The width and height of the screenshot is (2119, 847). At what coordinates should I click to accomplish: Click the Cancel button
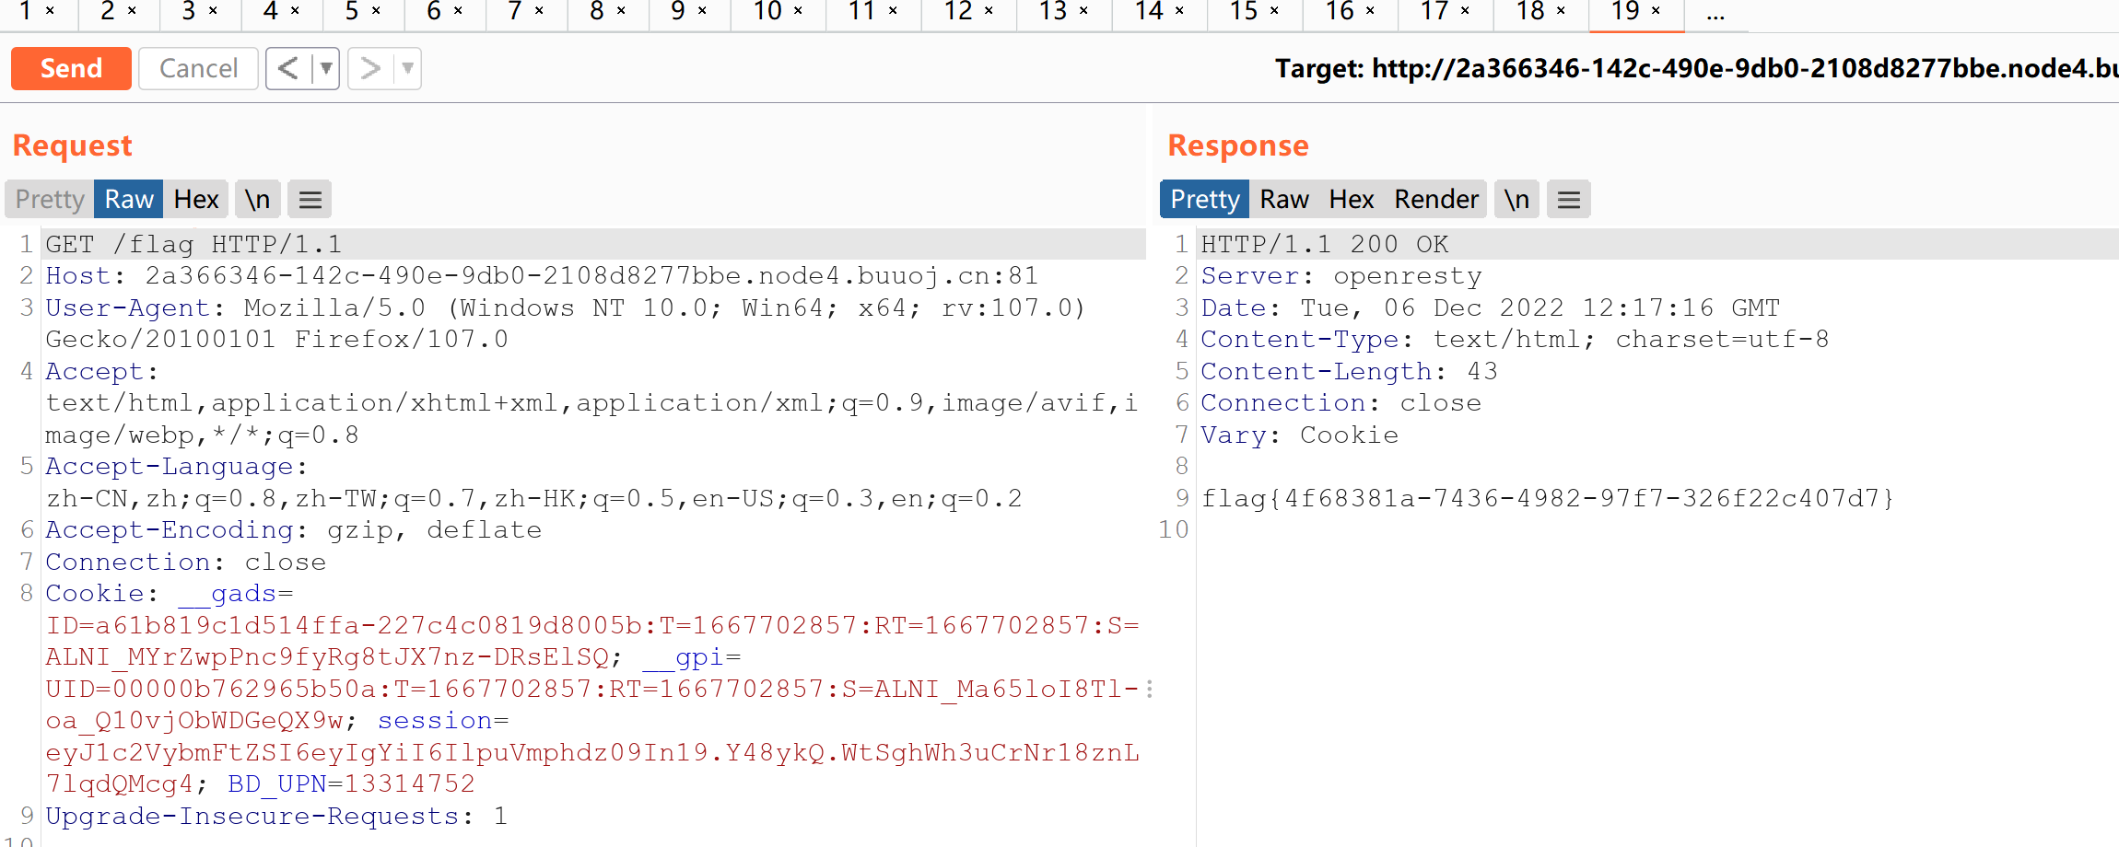tap(198, 68)
